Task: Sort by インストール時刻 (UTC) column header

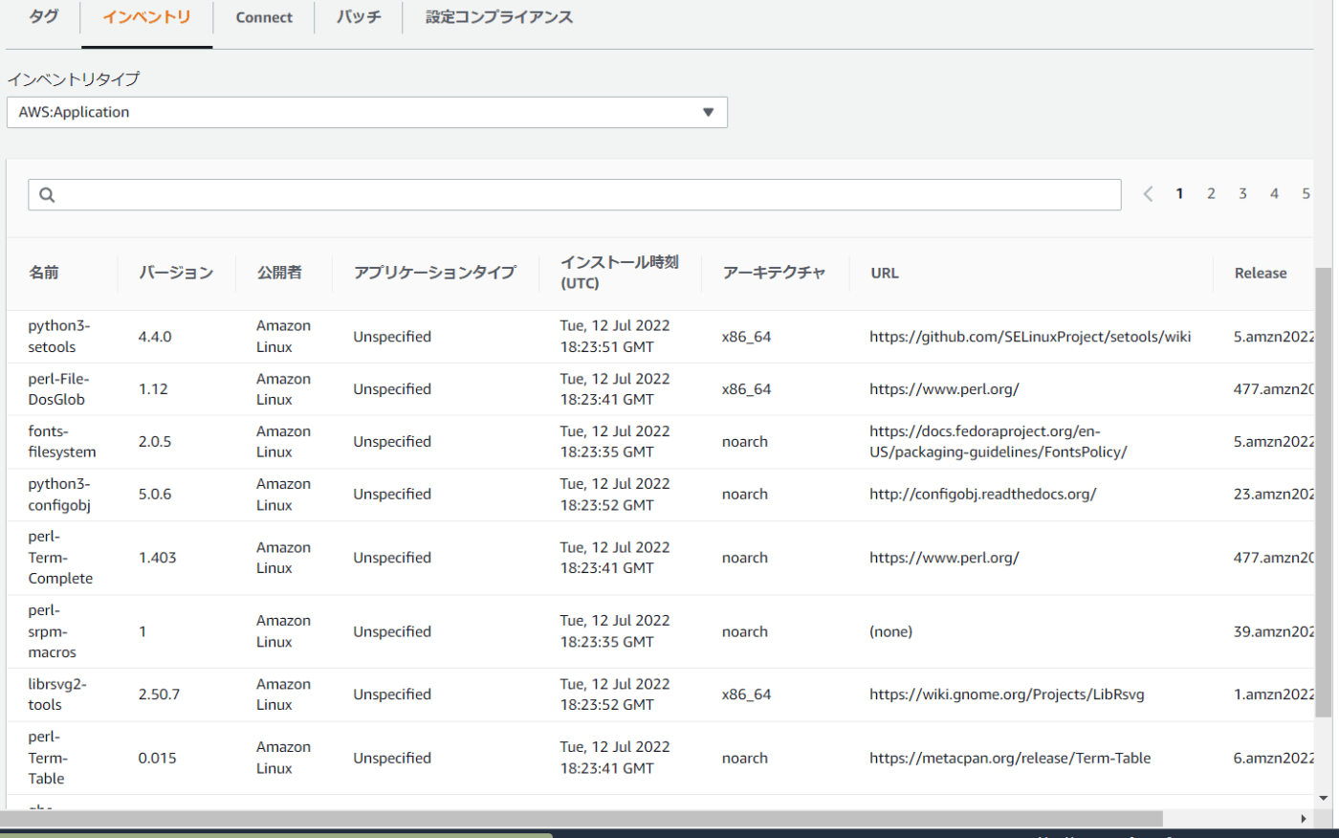Action: (620, 273)
